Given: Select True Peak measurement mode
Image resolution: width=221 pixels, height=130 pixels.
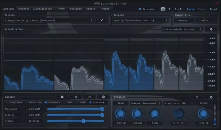Looking at the screenshot, I should (97, 103).
